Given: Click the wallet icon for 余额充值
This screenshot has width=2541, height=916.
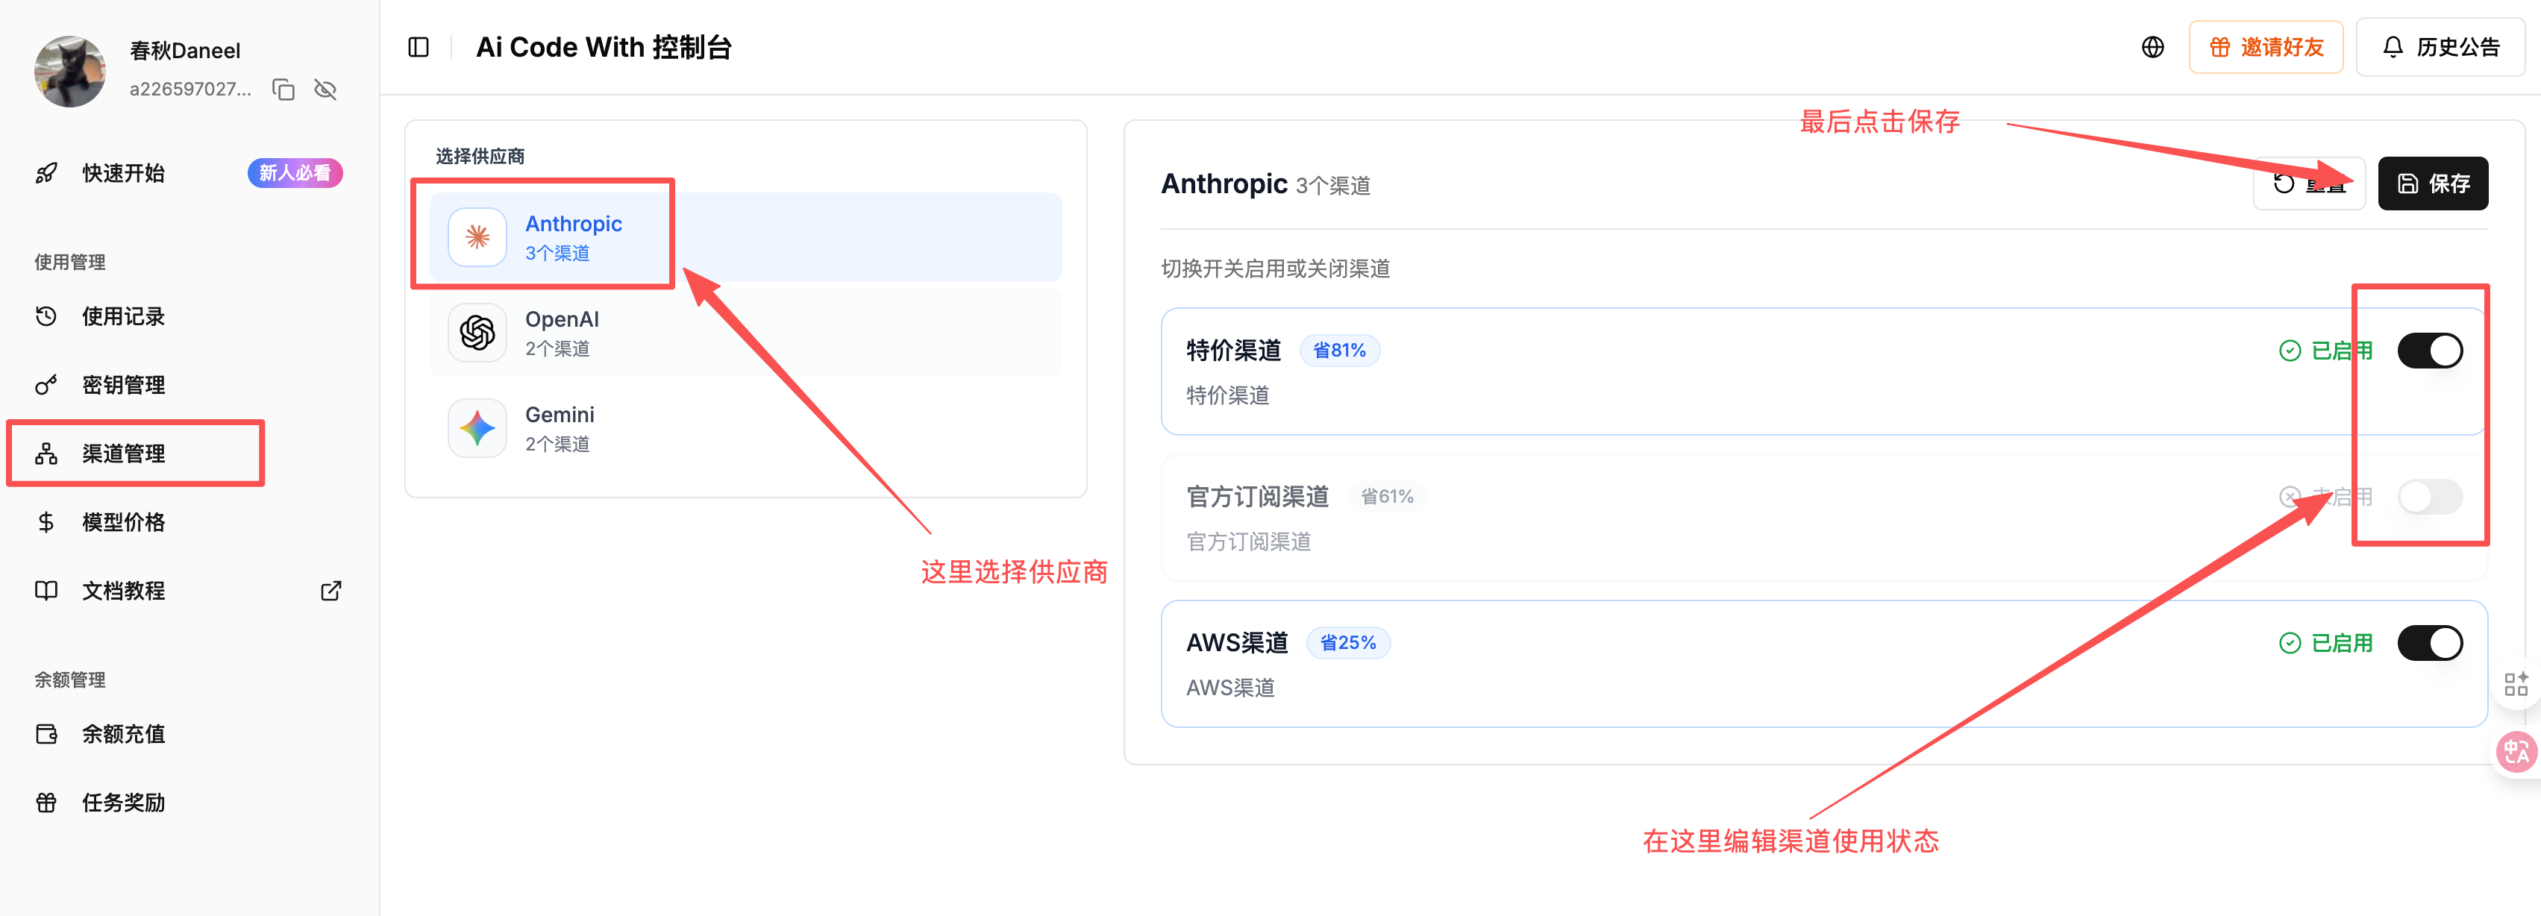Looking at the screenshot, I should [x=46, y=733].
